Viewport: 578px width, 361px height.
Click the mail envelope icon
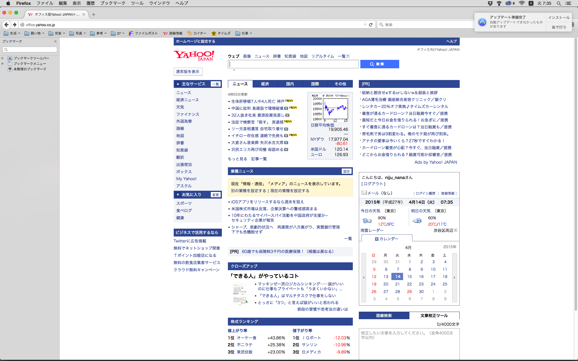click(364, 193)
